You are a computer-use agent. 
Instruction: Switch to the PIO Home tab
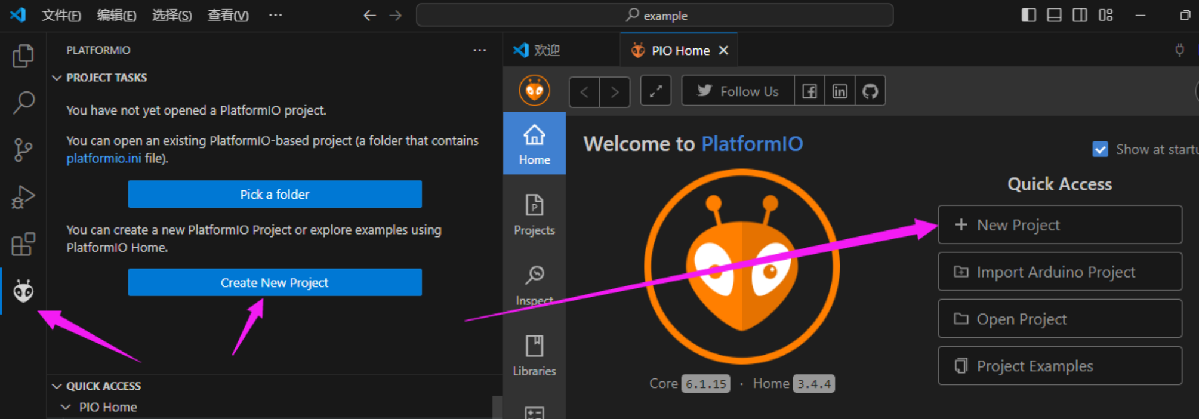point(680,51)
